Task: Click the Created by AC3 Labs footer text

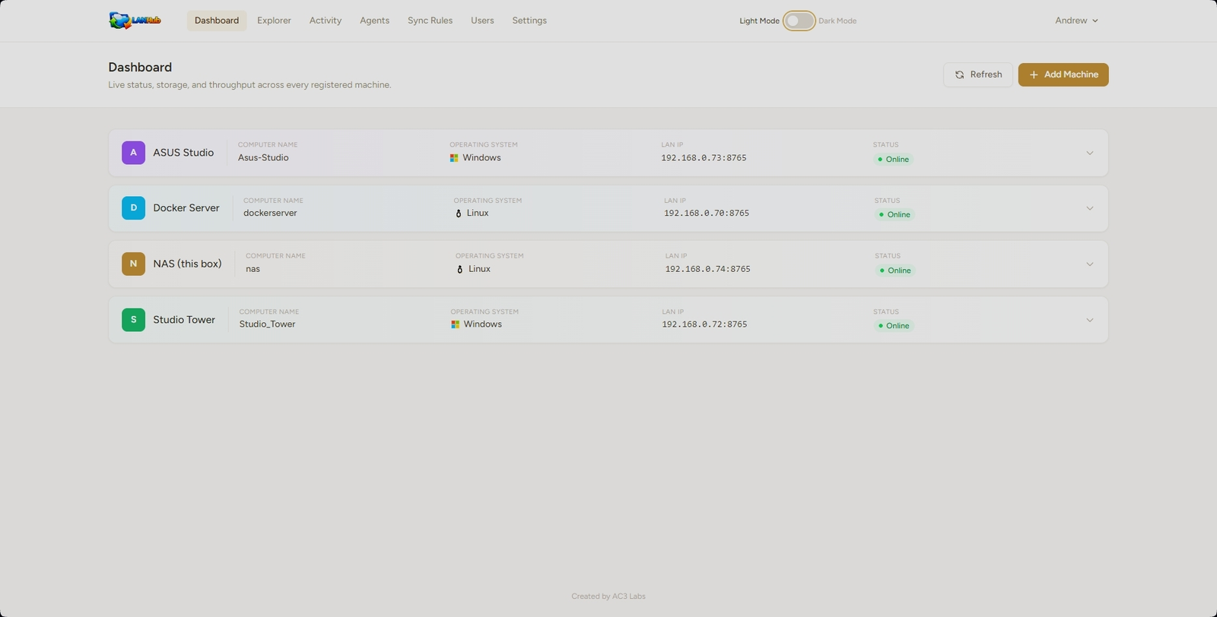Action: click(x=608, y=596)
